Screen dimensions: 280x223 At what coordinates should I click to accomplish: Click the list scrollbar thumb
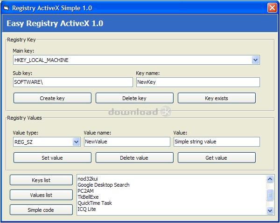click(x=270, y=195)
